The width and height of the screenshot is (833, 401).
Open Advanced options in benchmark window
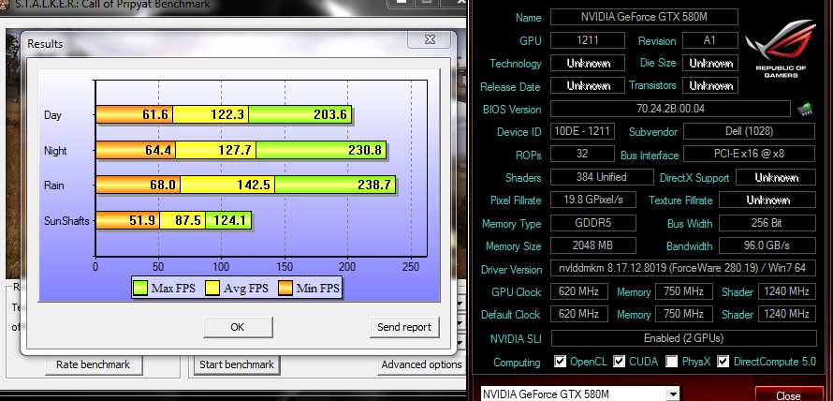point(421,364)
